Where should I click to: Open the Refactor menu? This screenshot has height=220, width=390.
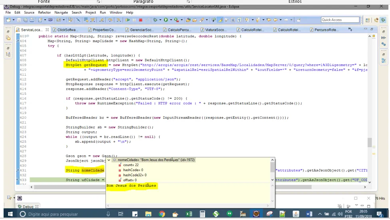[44, 12]
